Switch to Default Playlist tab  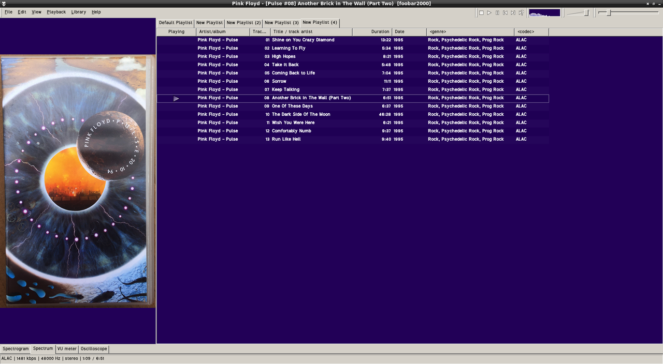(x=176, y=23)
